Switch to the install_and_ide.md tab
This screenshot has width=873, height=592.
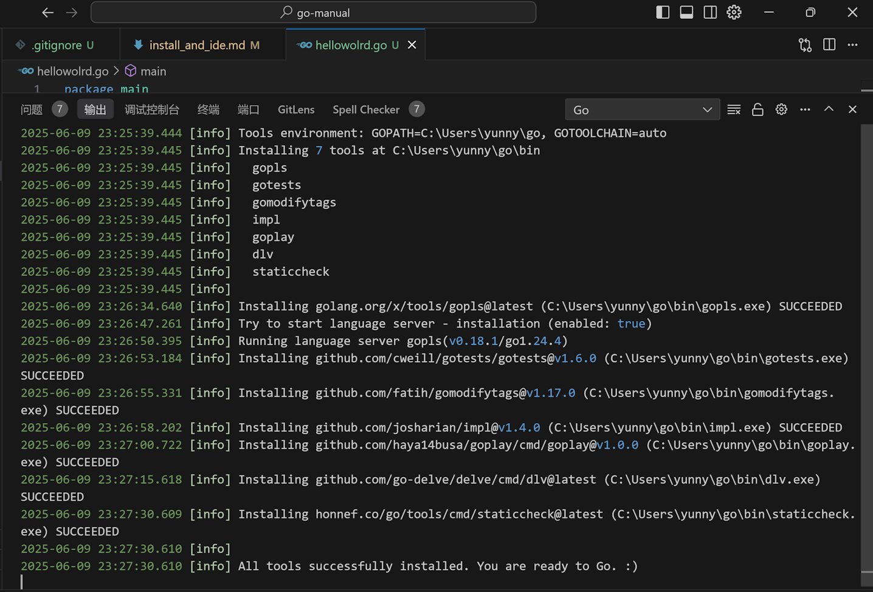pyautogui.click(x=201, y=44)
